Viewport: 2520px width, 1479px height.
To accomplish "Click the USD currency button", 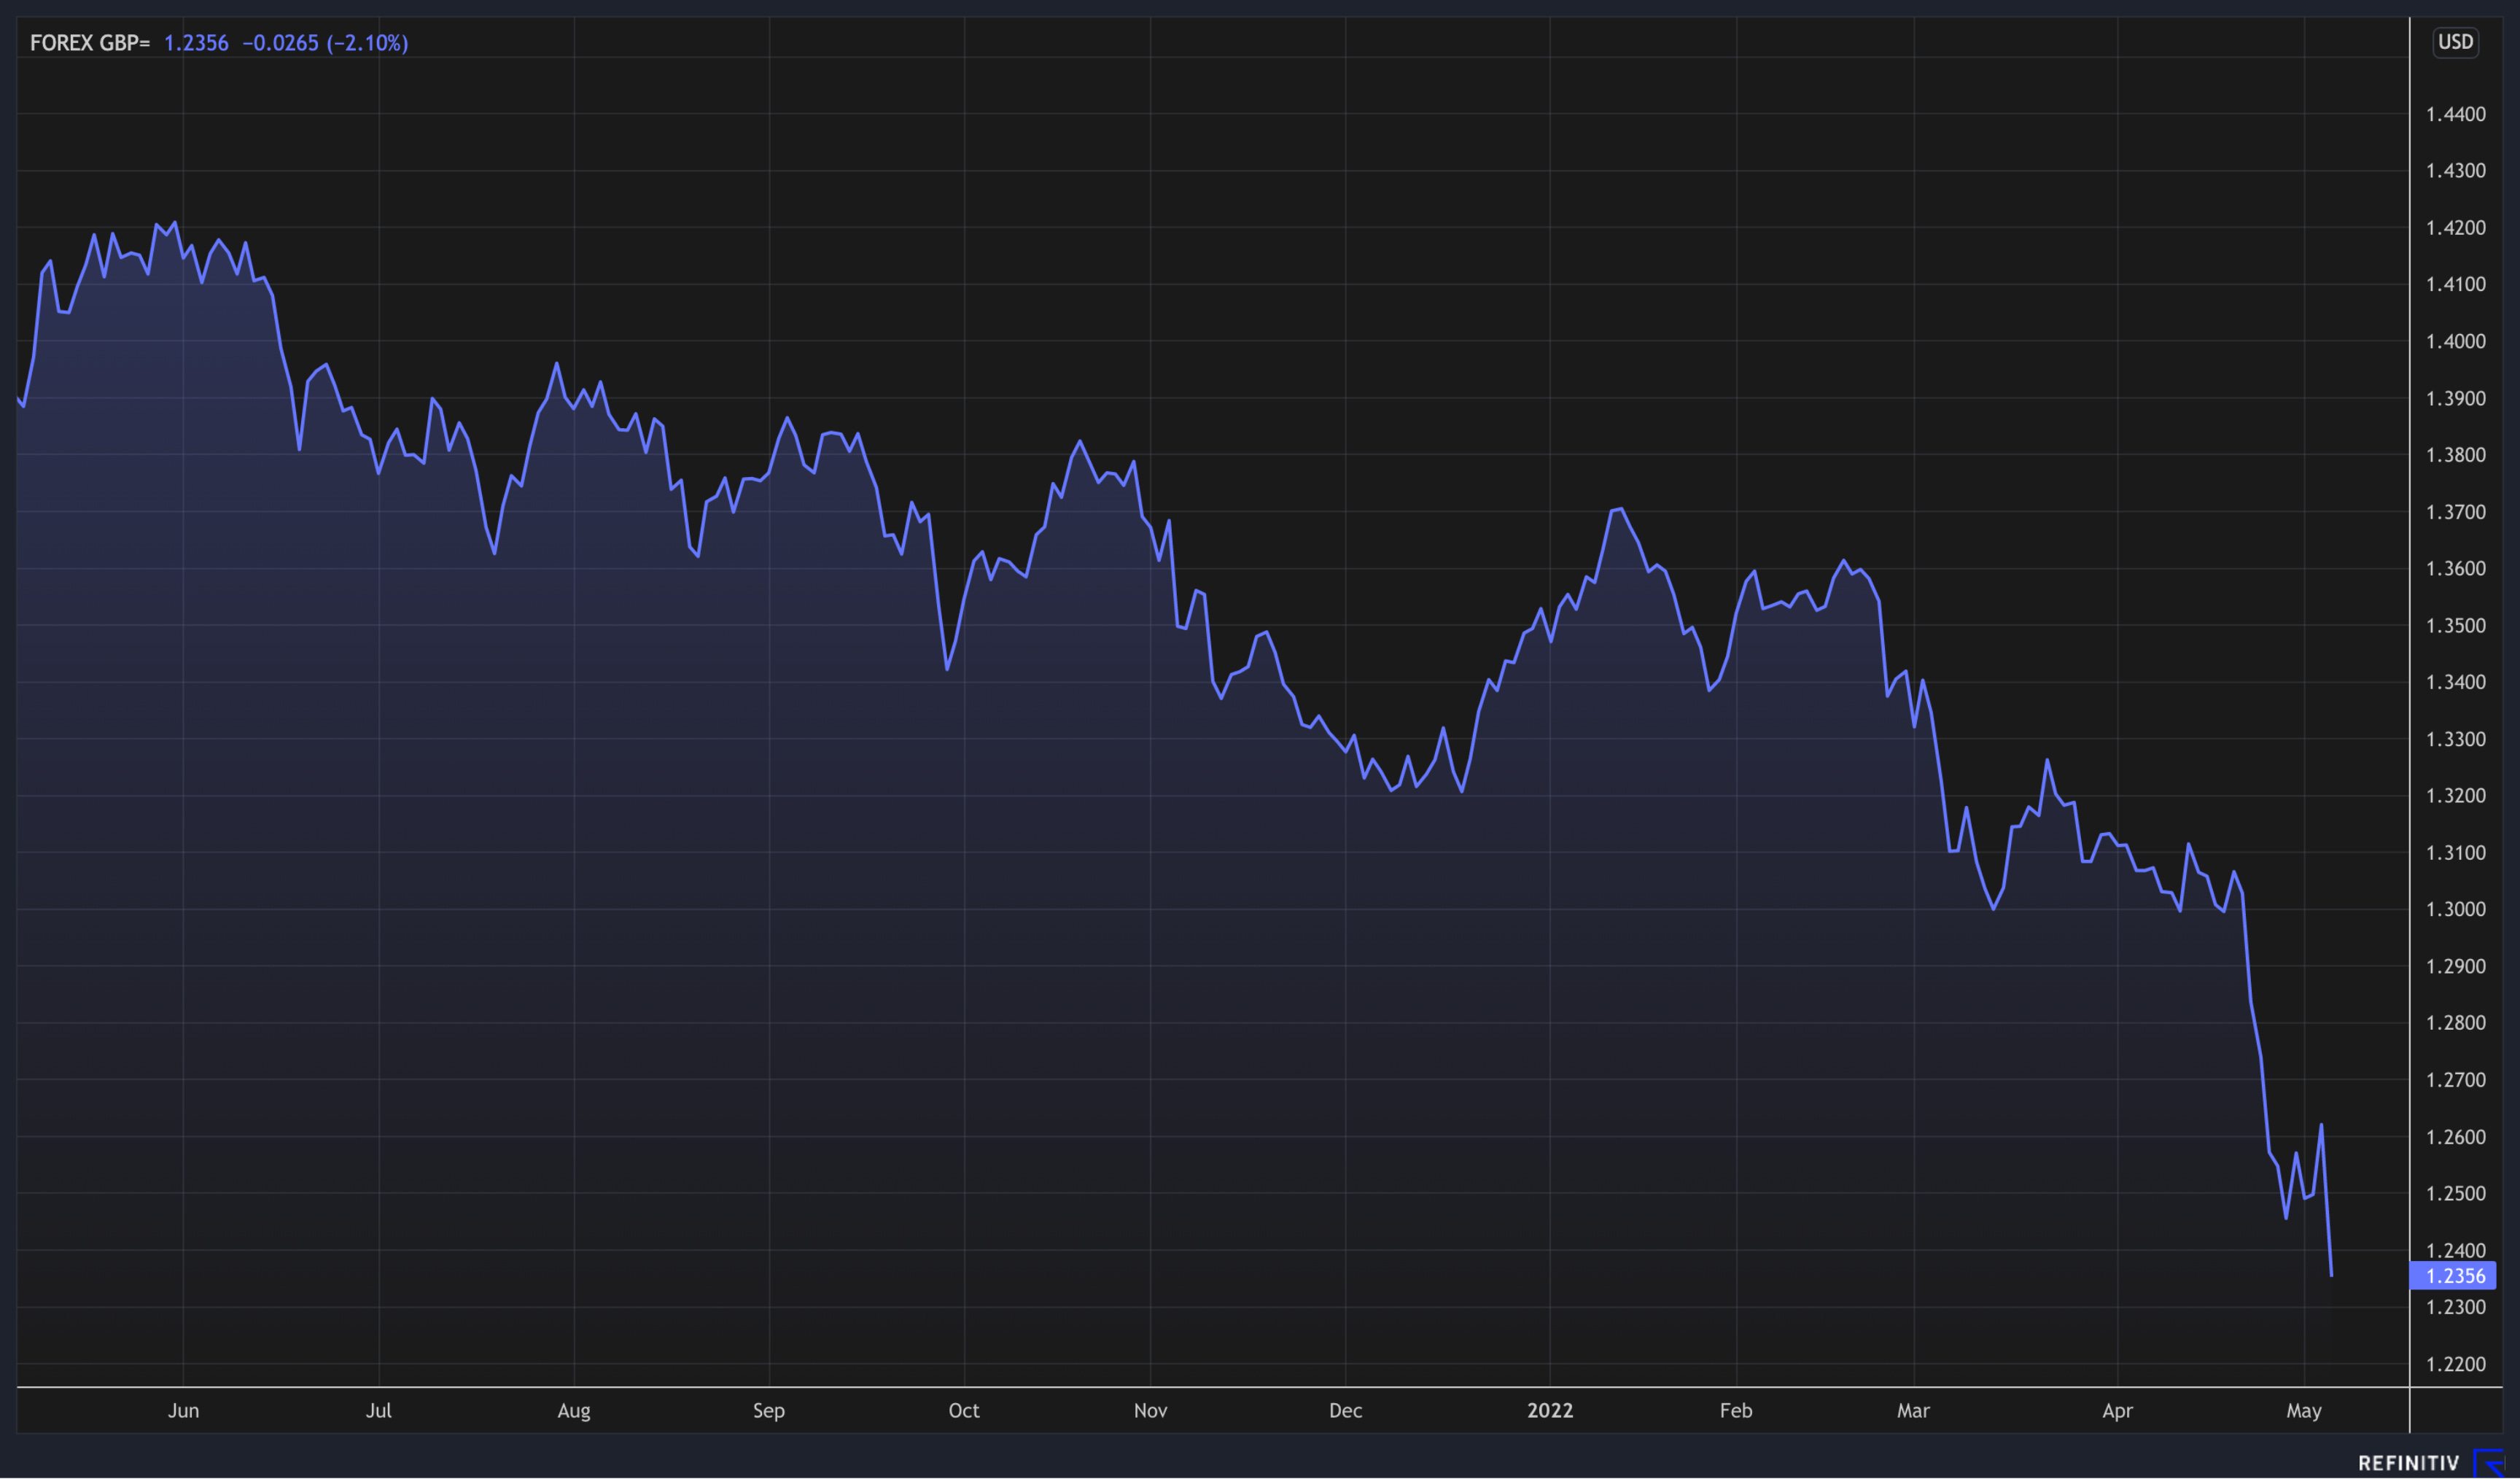I will point(2455,42).
